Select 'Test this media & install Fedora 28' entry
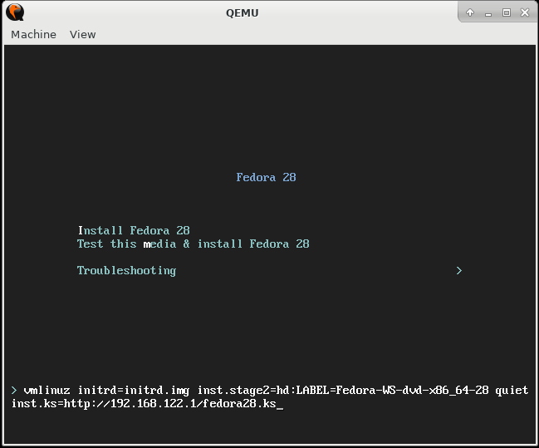Viewport: 539px width, 448px height. tap(194, 244)
